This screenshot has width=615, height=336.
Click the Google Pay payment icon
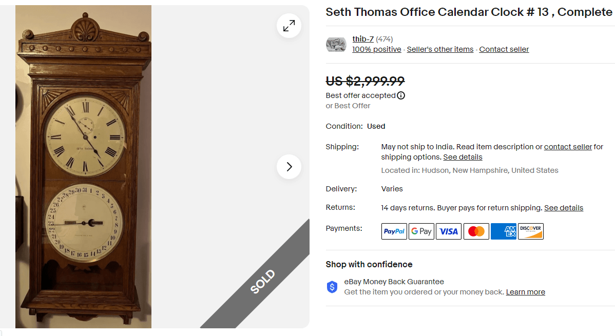coord(421,231)
